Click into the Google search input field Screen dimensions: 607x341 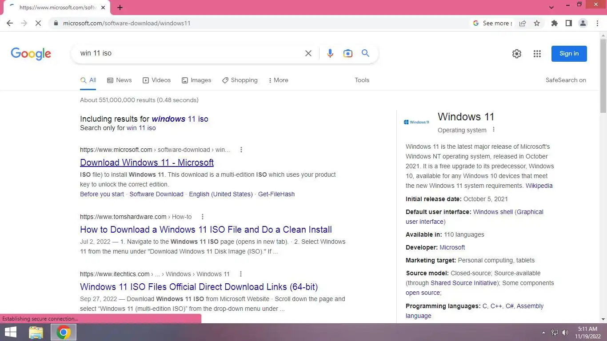coord(189,53)
